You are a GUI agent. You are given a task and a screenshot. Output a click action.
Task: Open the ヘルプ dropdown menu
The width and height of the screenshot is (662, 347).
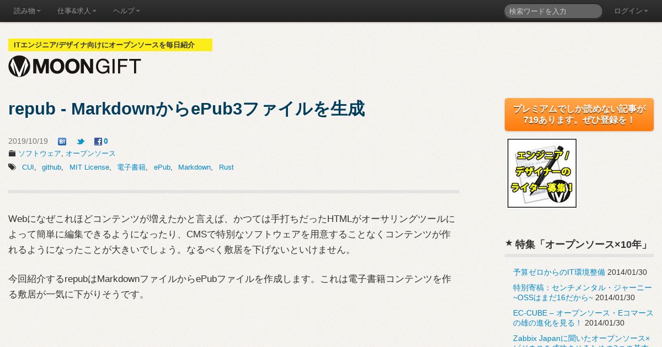coord(126,11)
